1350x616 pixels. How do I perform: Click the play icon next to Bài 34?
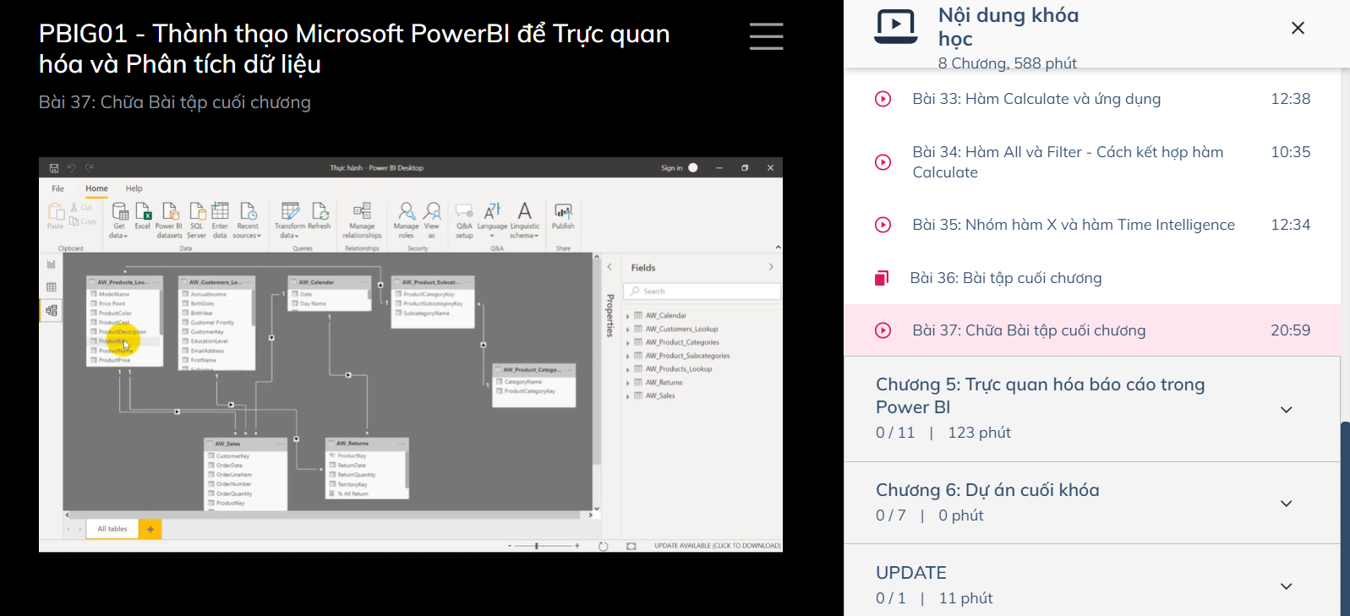pos(883,162)
